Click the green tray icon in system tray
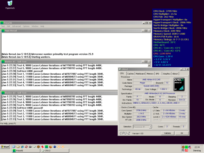This screenshot has height=153, width=204. coord(186,147)
